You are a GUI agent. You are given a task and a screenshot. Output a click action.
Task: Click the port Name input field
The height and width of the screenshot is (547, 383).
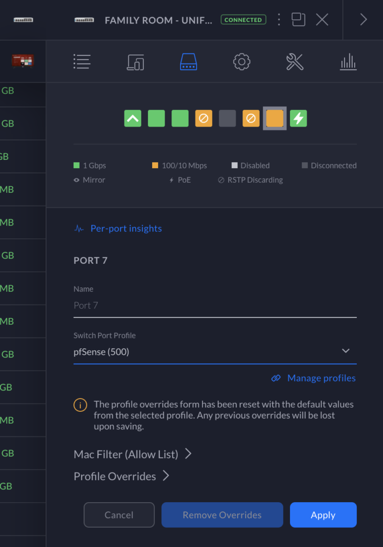(215, 306)
